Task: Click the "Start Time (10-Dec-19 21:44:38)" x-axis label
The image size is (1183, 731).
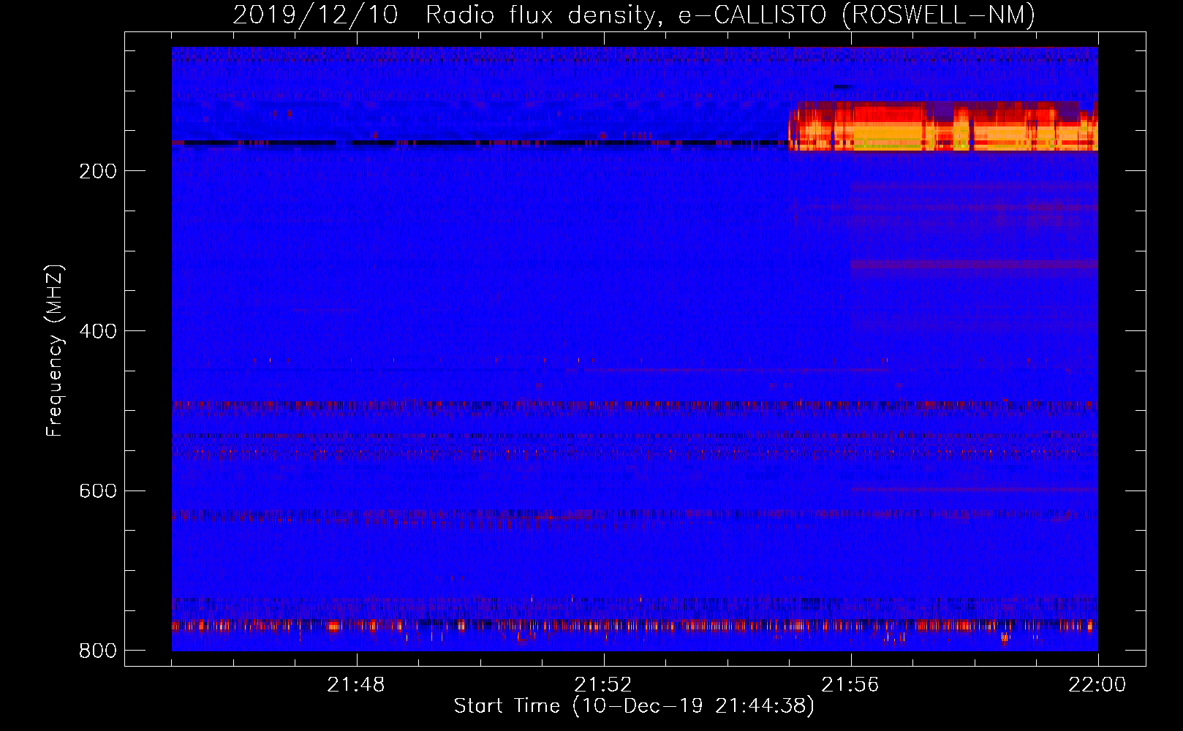Action: coord(634,706)
